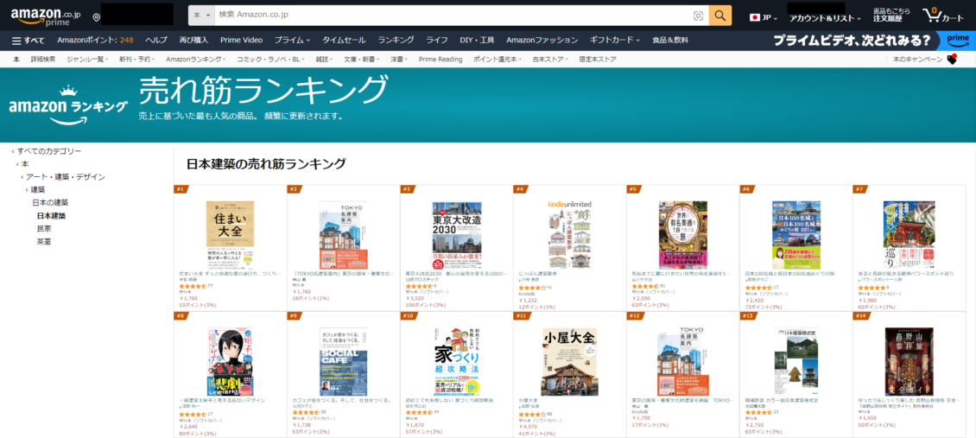
Task: Open Prime Reading in the books subnav
Action: tap(440, 59)
